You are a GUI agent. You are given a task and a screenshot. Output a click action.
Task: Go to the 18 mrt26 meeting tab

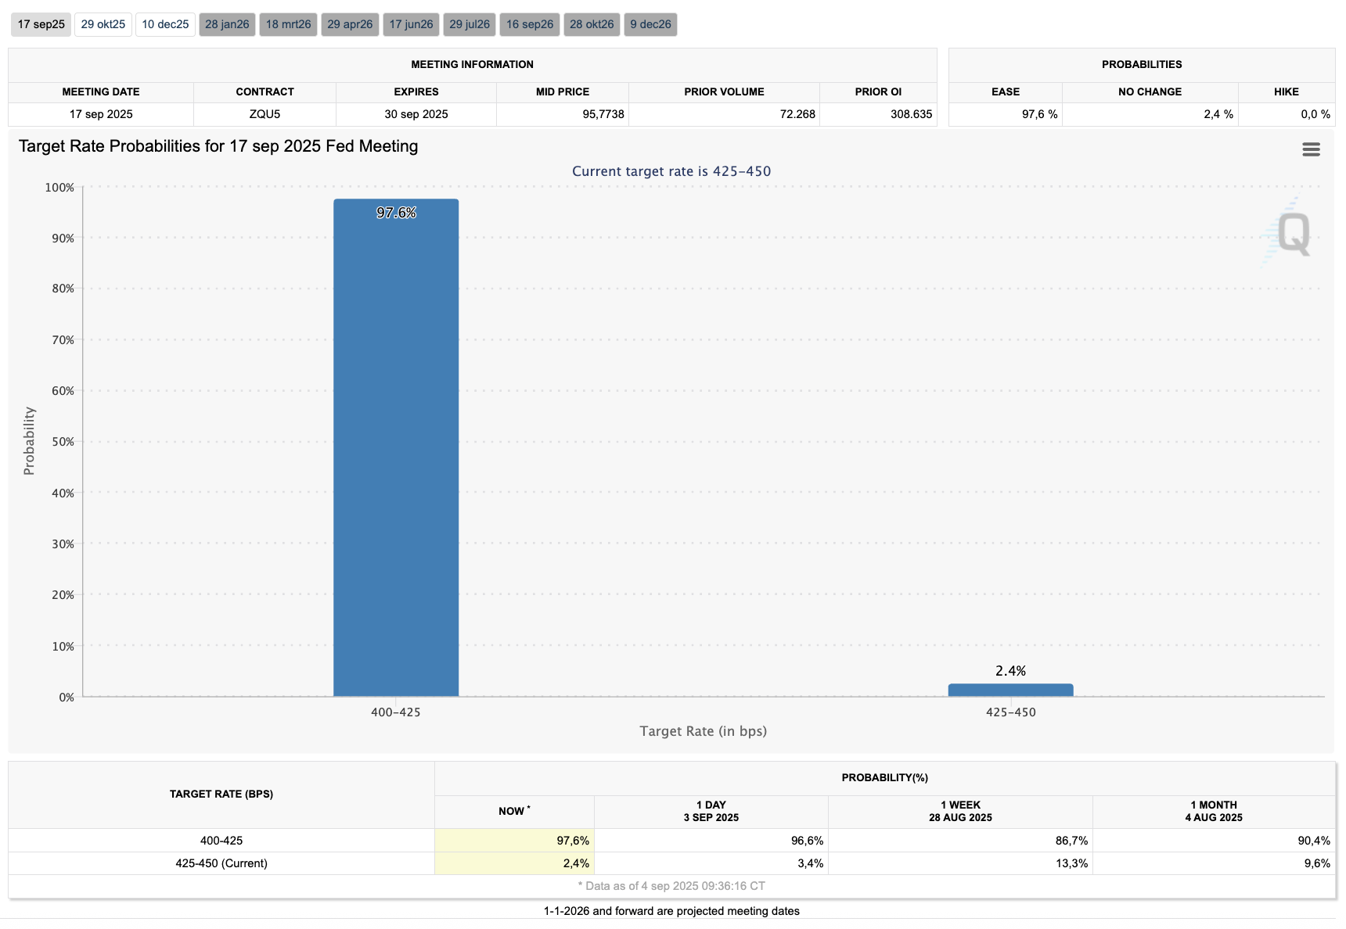288,24
